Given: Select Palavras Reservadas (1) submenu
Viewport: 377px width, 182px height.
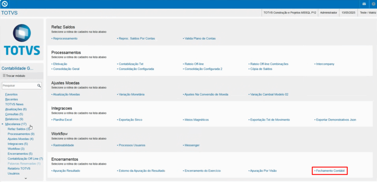Looking at the screenshot, I should tap(24, 164).
